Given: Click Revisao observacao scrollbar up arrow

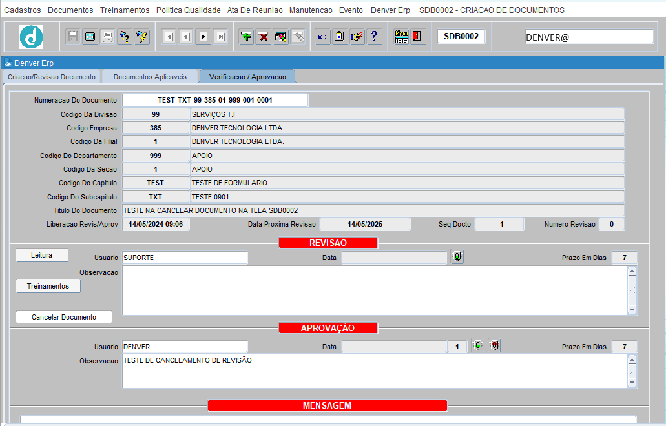Looking at the screenshot, I should pos(632,271).
